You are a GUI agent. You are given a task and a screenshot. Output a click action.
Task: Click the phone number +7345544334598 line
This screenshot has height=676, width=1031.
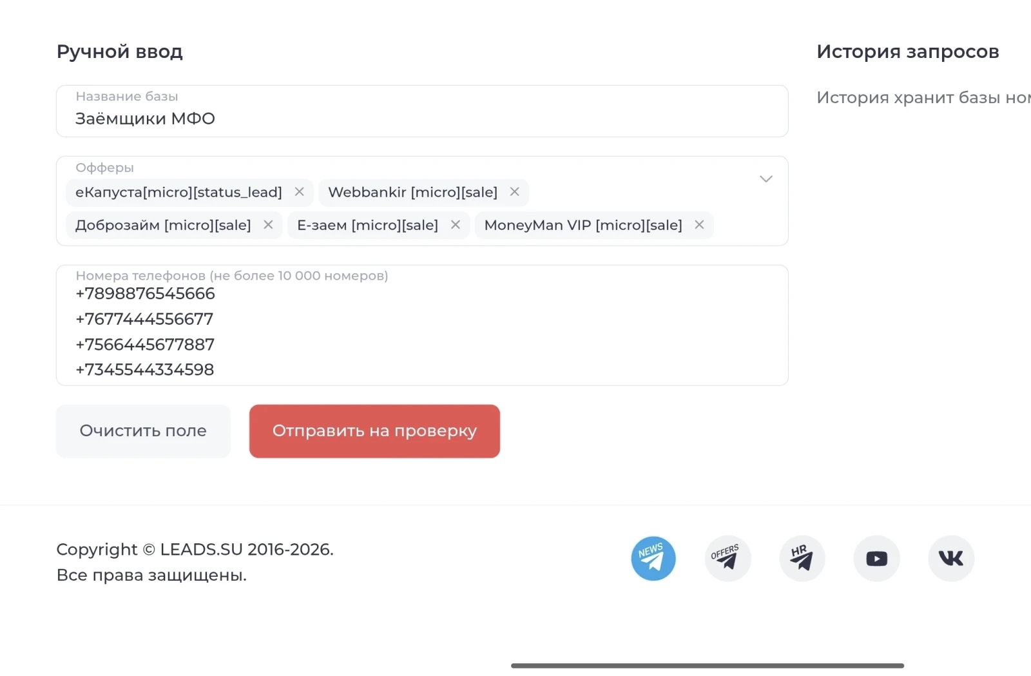[145, 370]
